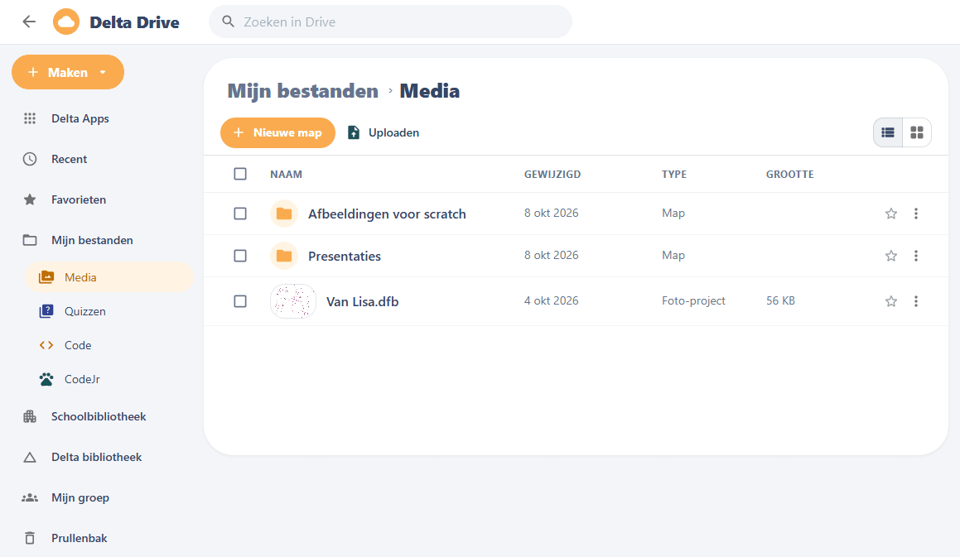Click the Presentaties folder icon
This screenshot has width=960, height=557.
(284, 256)
